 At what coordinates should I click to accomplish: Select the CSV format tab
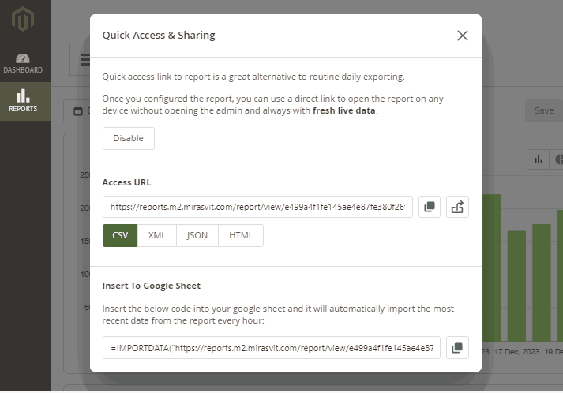(120, 235)
